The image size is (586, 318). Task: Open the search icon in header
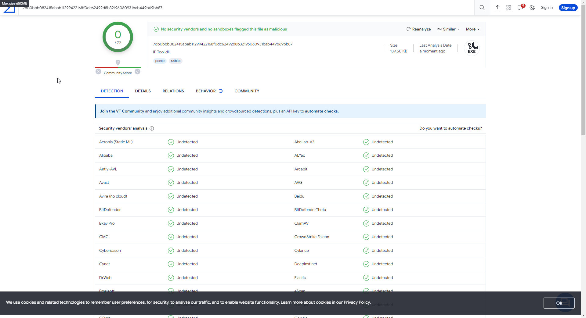coord(482,8)
